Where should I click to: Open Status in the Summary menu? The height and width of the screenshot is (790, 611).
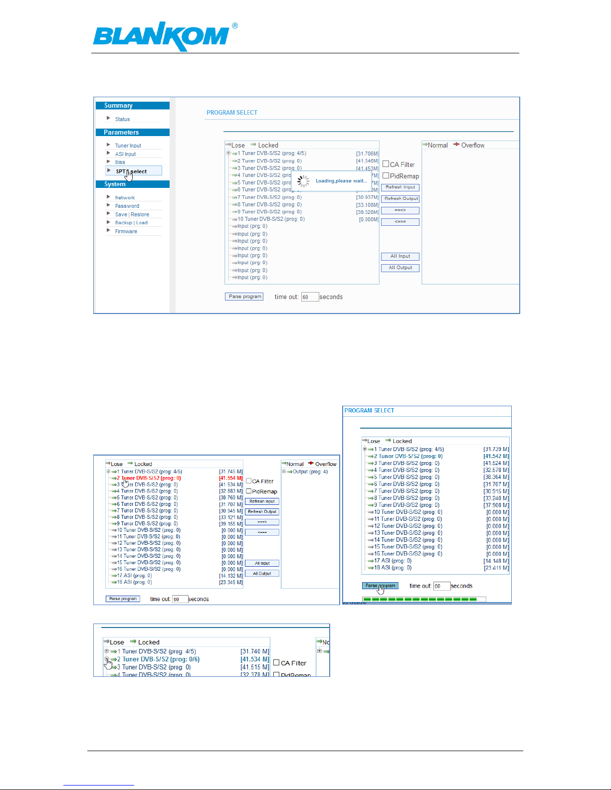tap(122, 119)
